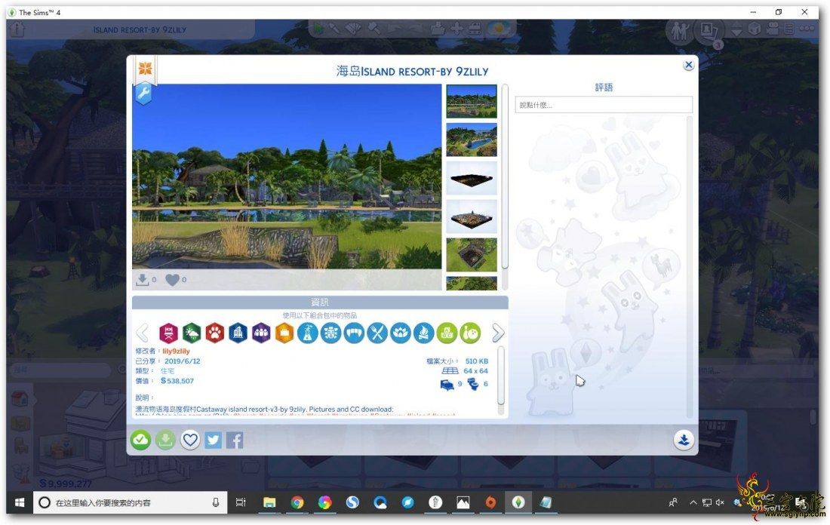The height and width of the screenshot is (525, 830).
Task: Switch to The Sims 4 taskbar icon
Action: tap(518, 503)
